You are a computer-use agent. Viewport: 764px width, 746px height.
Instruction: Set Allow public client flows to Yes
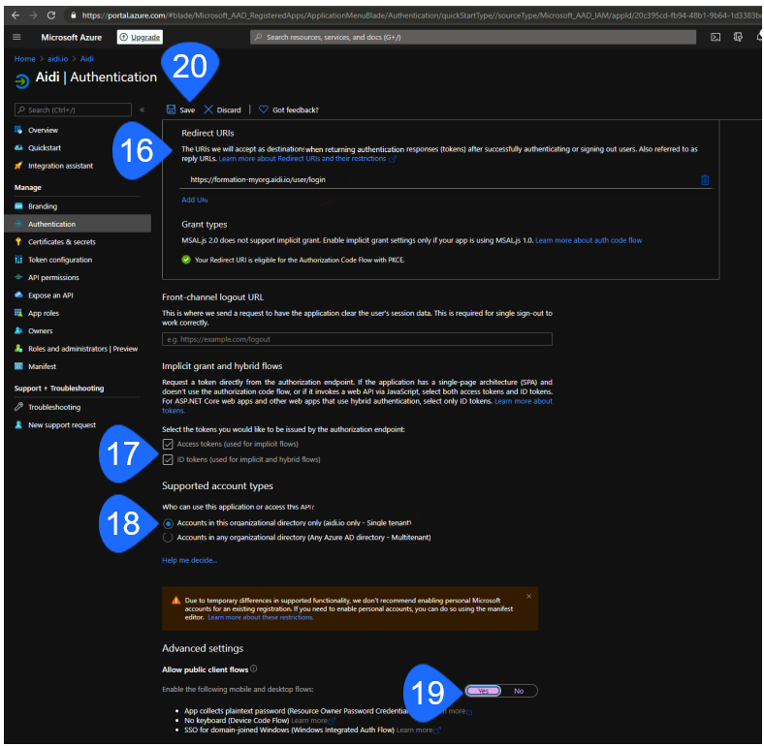pyautogui.click(x=483, y=691)
